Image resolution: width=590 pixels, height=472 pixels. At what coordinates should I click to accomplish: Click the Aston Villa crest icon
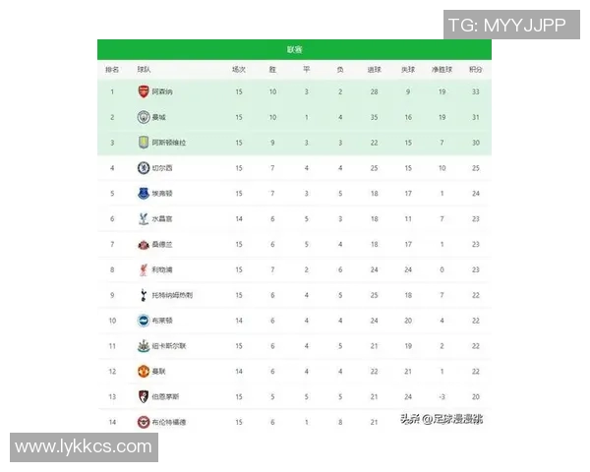point(144,143)
